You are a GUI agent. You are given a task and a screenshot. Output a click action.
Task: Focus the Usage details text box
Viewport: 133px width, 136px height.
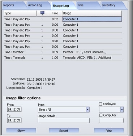(64, 120)
